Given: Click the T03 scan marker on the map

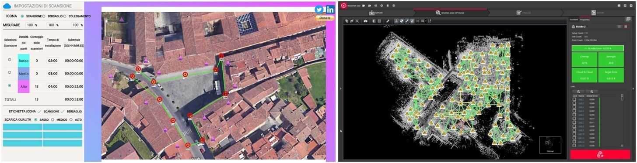Looking at the screenshot, I should 185,75.
